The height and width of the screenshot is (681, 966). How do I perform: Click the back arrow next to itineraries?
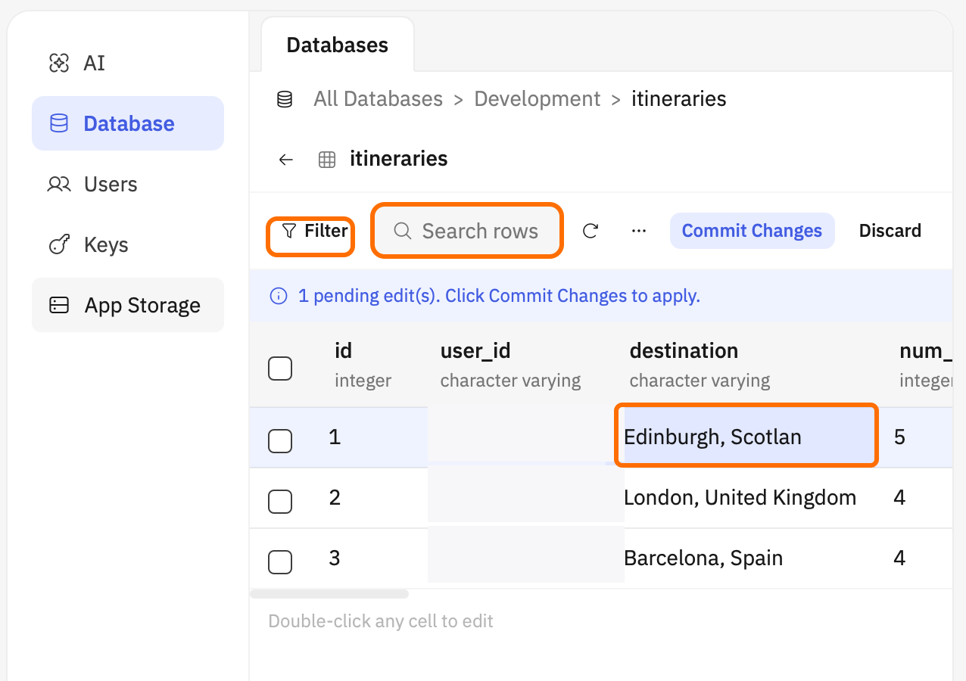coord(285,160)
